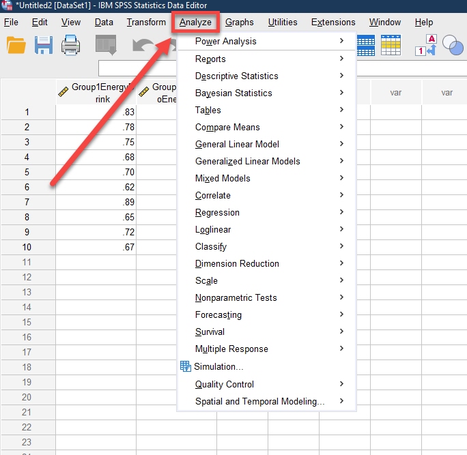The width and height of the screenshot is (467, 455).
Task: Click the cell with value .83
Action: pos(96,112)
